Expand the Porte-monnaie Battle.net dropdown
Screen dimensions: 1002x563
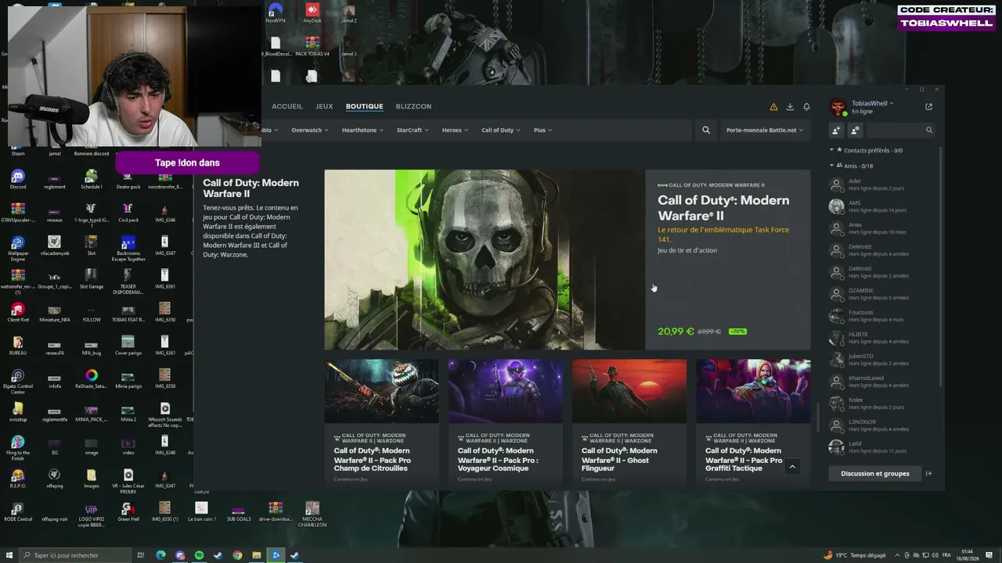click(765, 130)
